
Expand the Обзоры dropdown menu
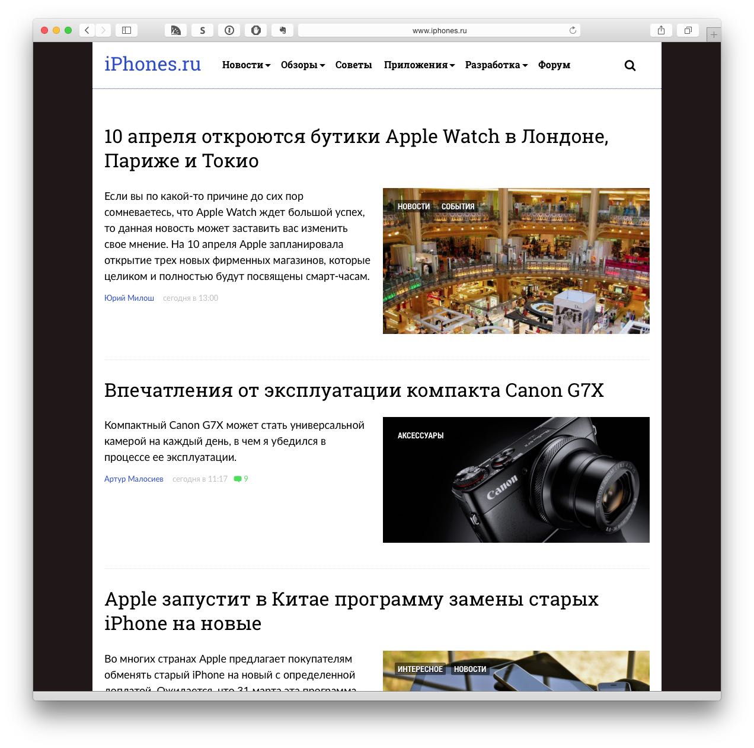[302, 65]
